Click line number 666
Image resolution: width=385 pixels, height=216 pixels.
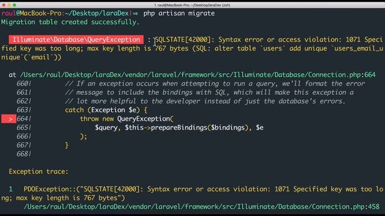tap(22, 136)
